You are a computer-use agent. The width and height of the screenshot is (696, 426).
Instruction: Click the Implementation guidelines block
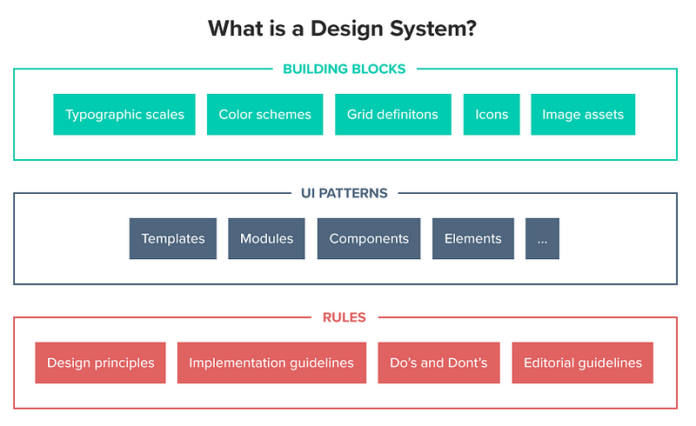point(271,363)
